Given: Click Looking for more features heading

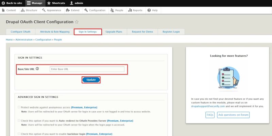Looking at the screenshot, I should (229, 56).
